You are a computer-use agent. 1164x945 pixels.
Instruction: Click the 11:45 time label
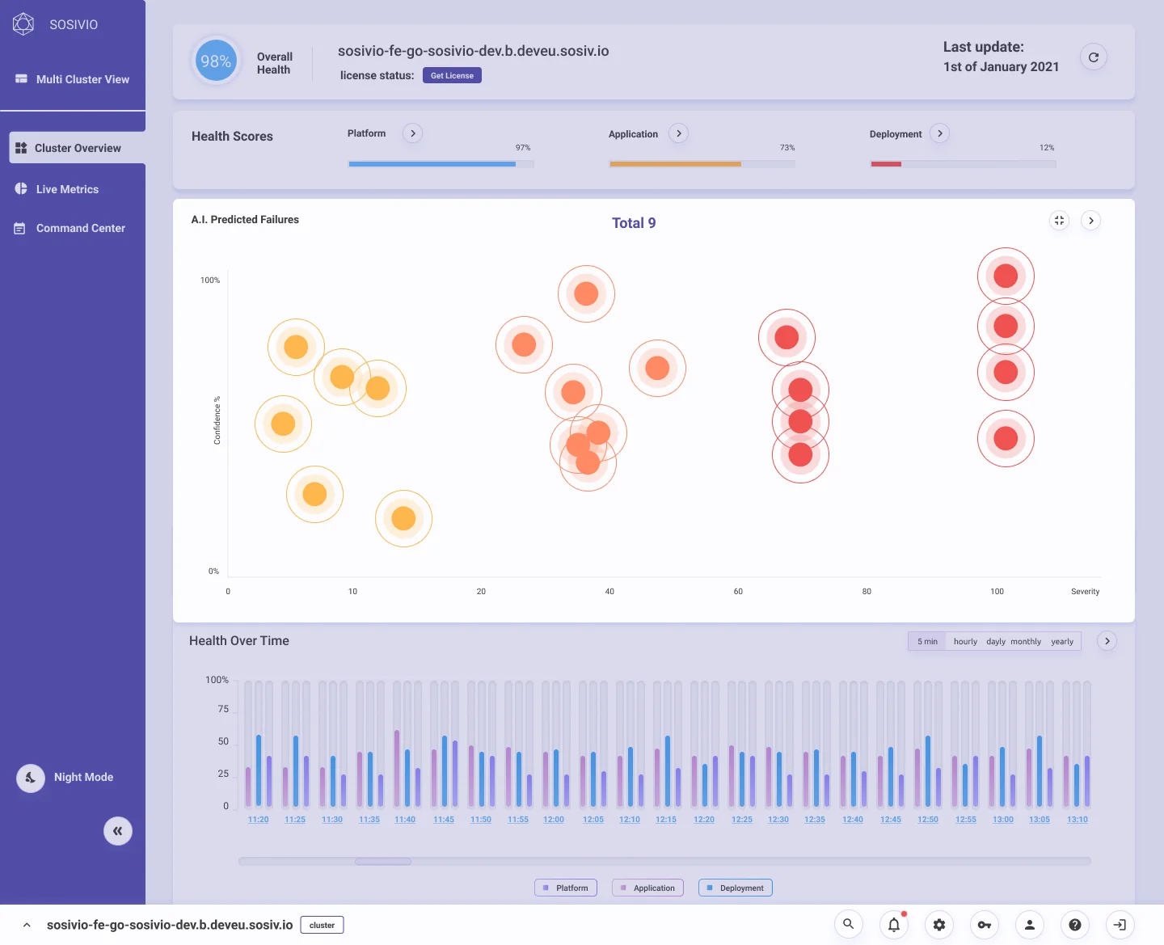click(444, 820)
